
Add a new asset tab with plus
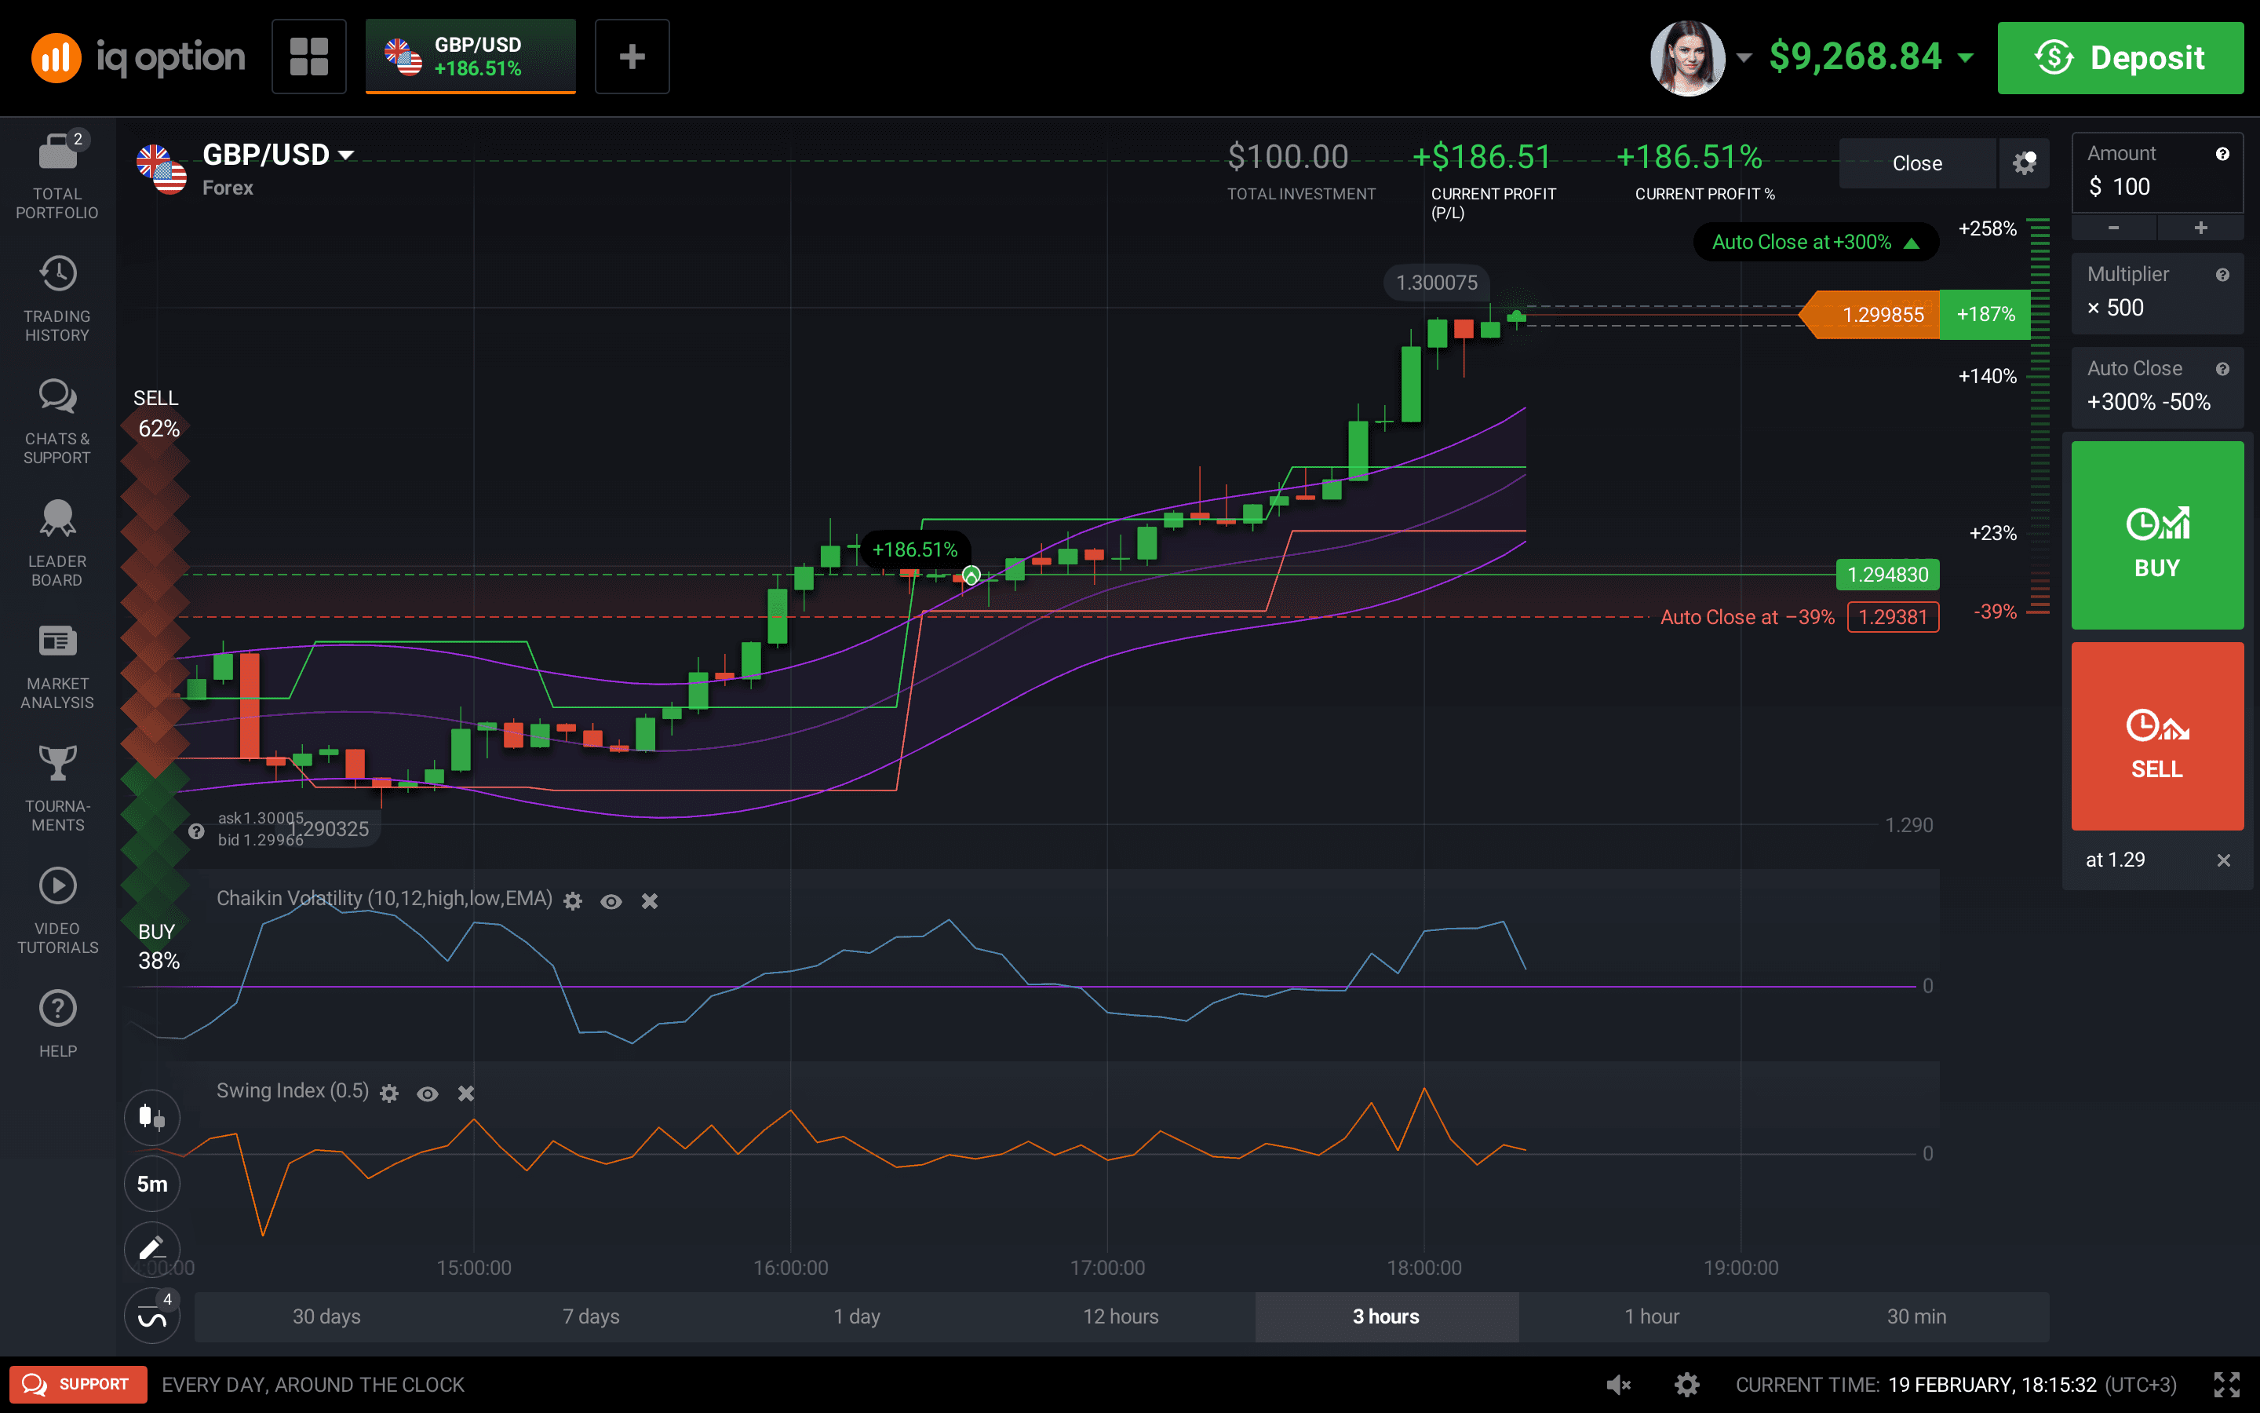point(632,56)
